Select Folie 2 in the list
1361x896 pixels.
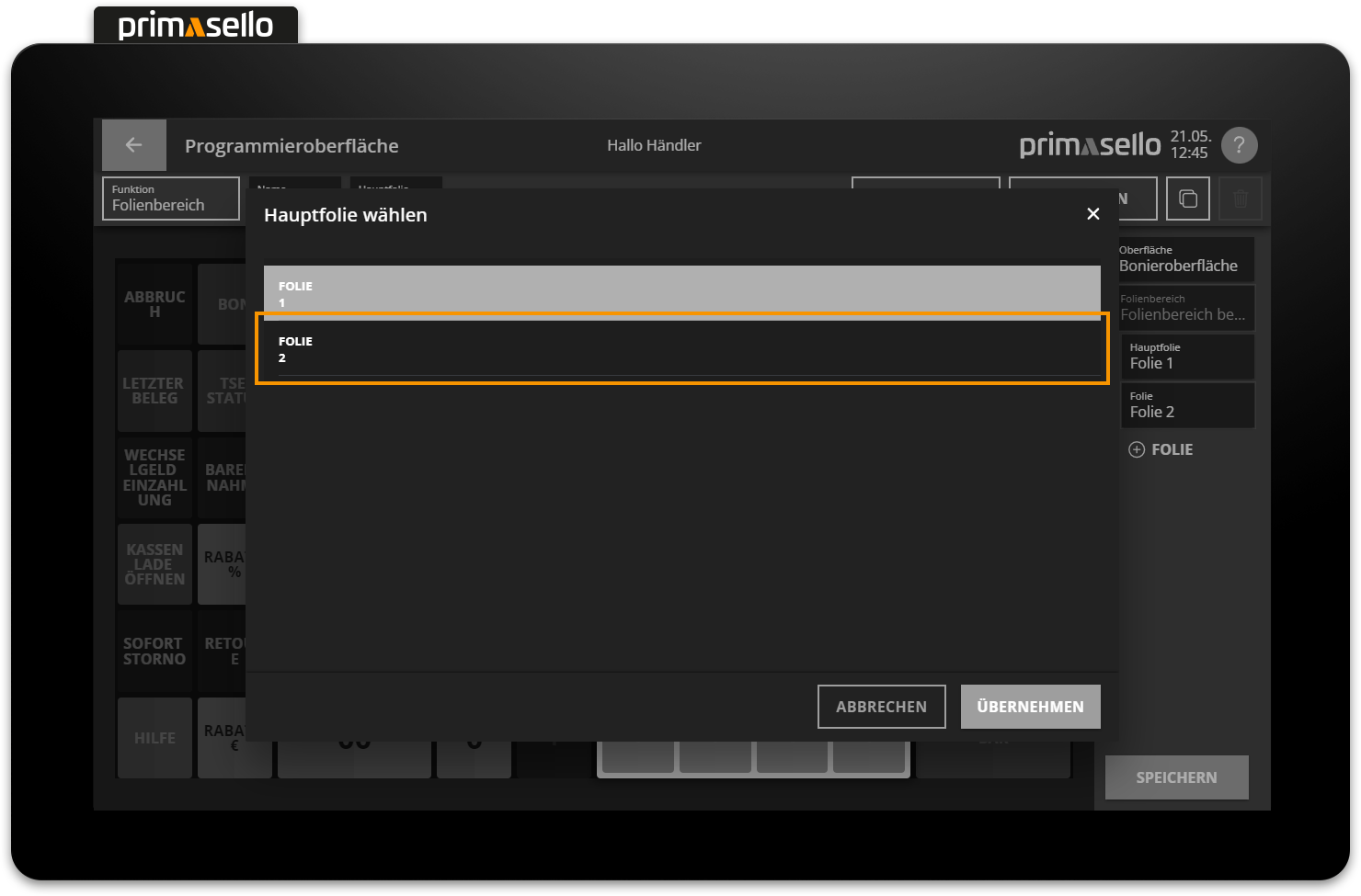tap(681, 349)
